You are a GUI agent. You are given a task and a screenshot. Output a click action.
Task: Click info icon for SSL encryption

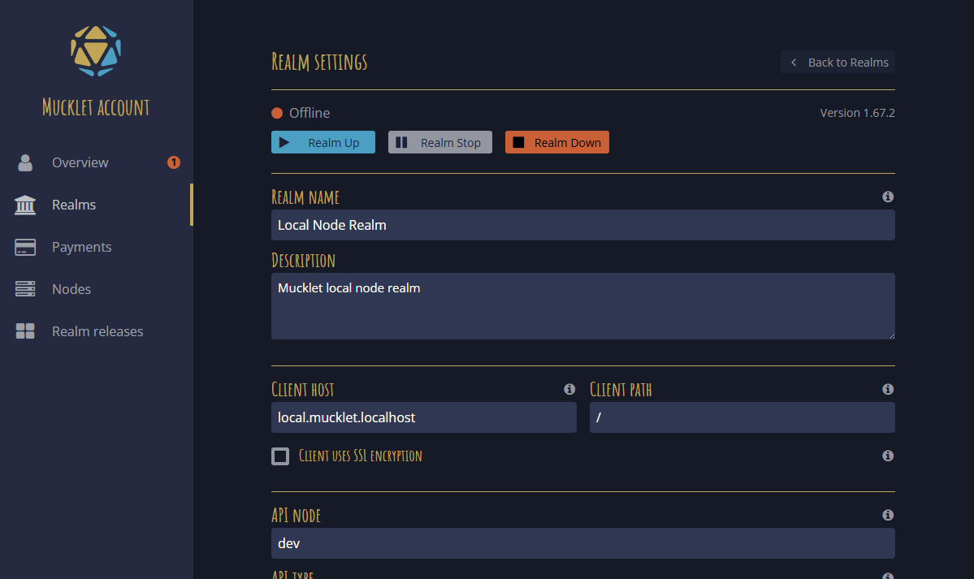coord(888,456)
